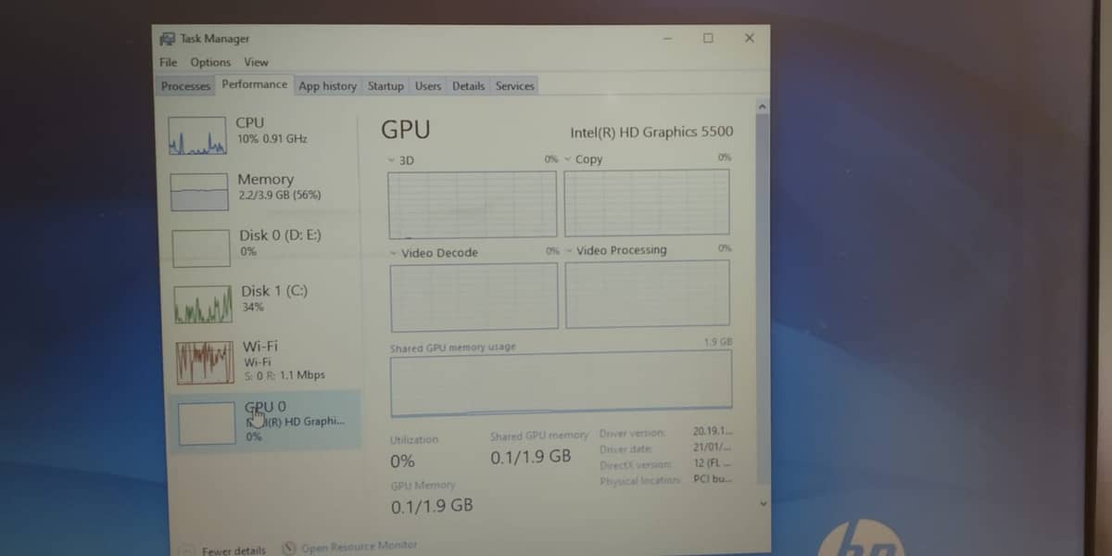This screenshot has width=1112, height=556.
Task: Click the scrollbar down arrow in GPU panel
Action: (x=763, y=503)
